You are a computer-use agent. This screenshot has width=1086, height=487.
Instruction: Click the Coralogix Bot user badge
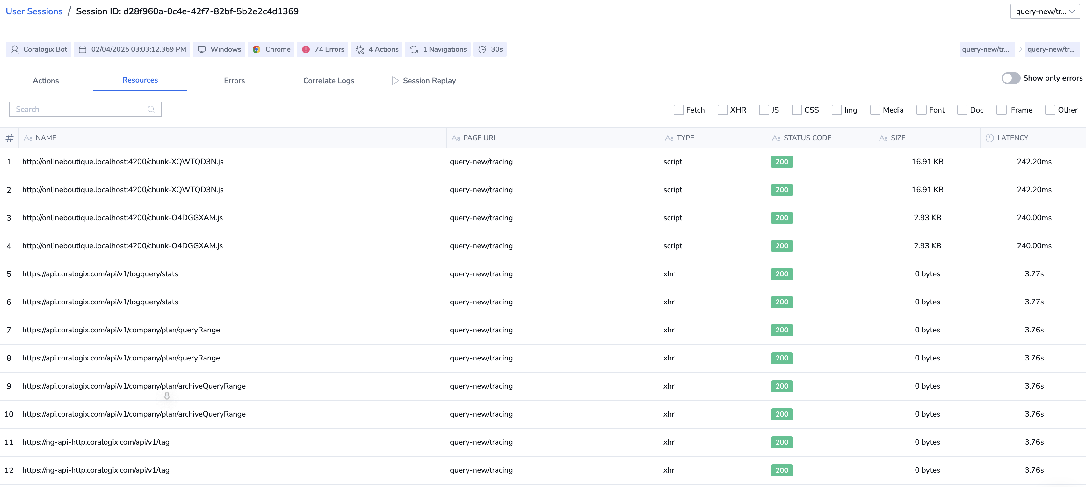38,49
